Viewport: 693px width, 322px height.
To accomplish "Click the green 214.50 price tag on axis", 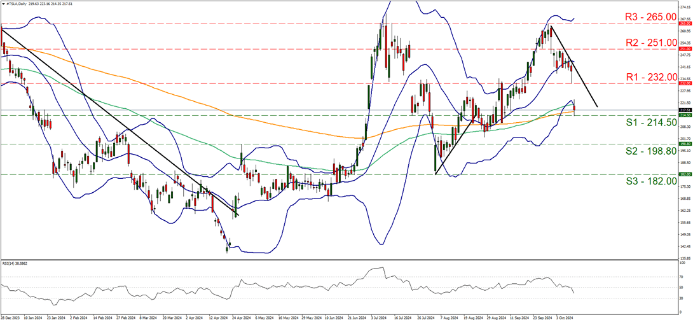I will tap(685, 115).
